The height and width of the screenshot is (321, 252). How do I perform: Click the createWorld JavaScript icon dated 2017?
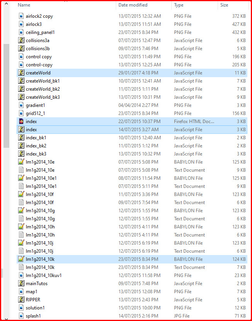tap(21, 73)
